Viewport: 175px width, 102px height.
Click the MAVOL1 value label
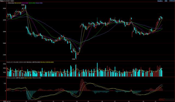click(x=33, y=62)
